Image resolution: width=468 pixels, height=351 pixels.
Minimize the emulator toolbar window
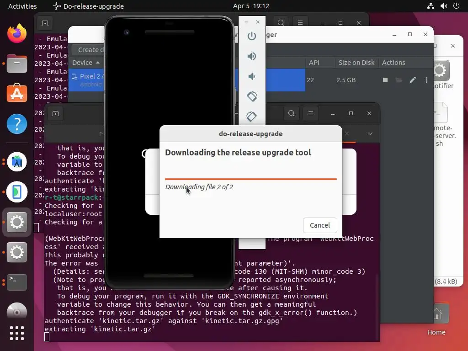coord(246,22)
